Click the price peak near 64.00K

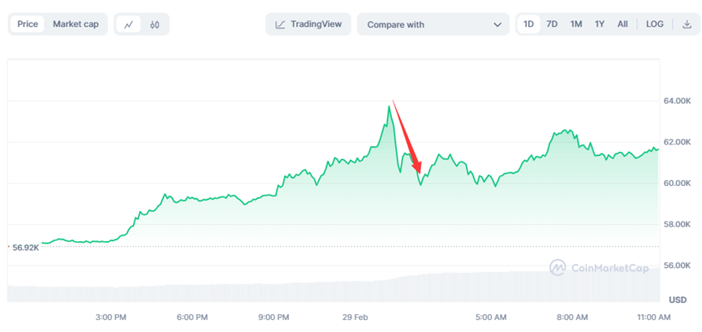390,106
